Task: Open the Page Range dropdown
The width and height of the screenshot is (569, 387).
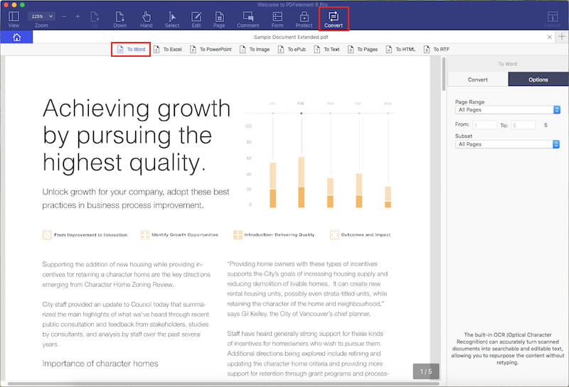Action: (508, 110)
